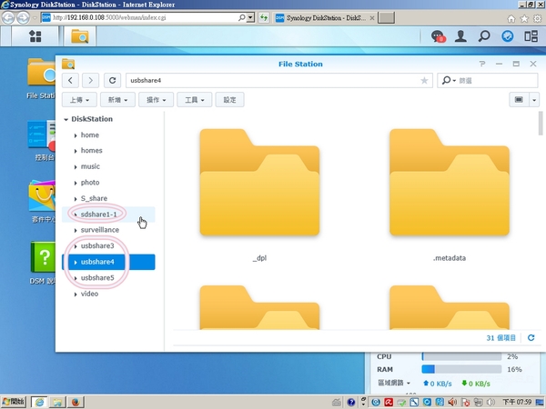This screenshot has width=546, height=409.
Task: Click the DSM search magnifier icon
Action: coord(484,36)
